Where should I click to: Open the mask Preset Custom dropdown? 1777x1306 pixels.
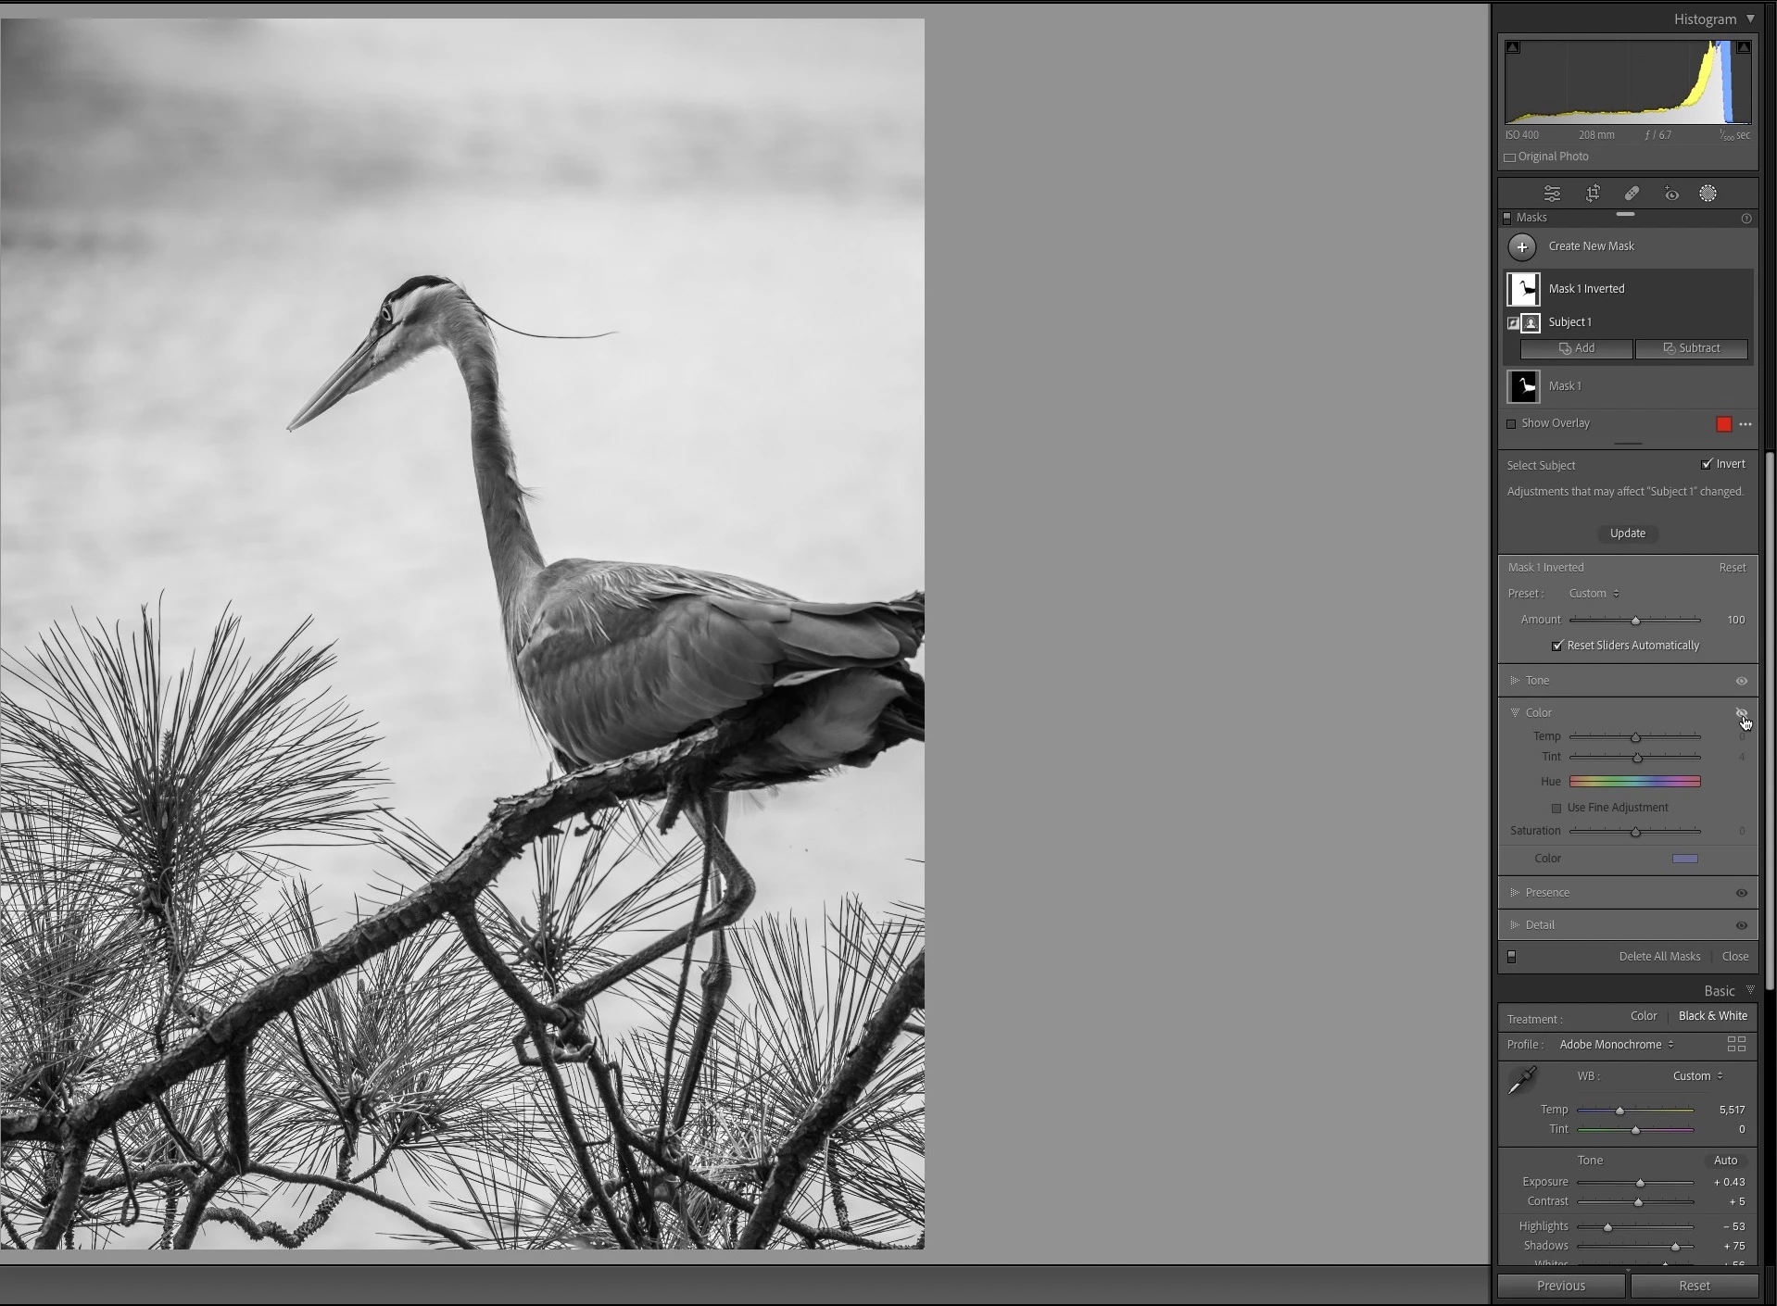coord(1594,594)
